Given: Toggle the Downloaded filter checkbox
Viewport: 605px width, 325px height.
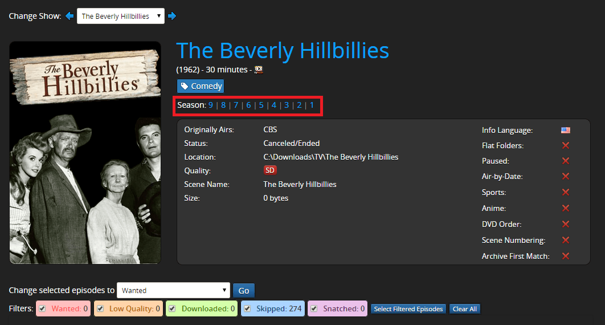Looking at the screenshot, I should click(x=173, y=309).
